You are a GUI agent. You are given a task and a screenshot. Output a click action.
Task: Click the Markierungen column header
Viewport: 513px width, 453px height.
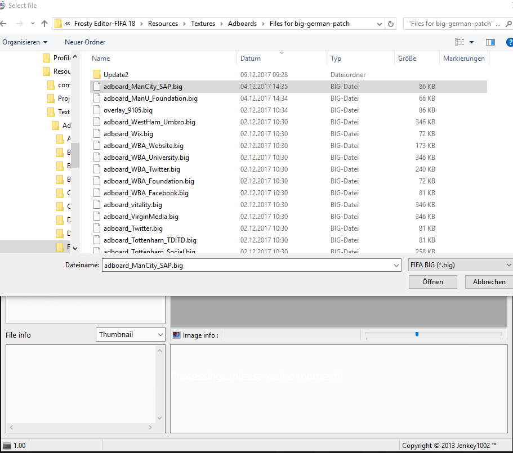[464, 59]
